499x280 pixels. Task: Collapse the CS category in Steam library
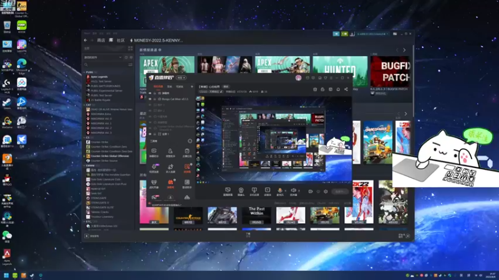85,138
